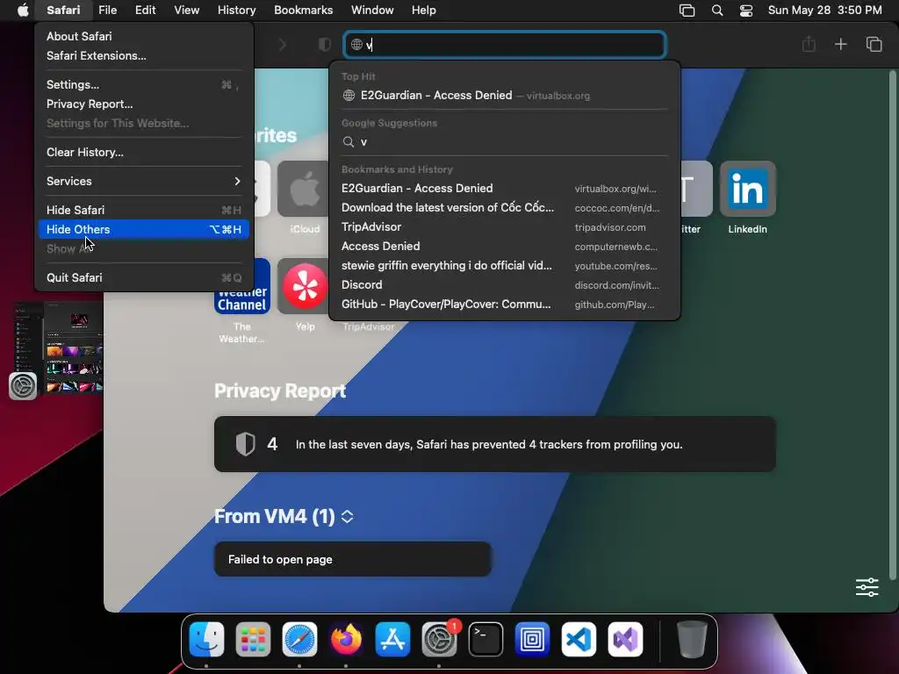Open System Settings from the Dock
Image resolution: width=899 pixels, height=674 pixels.
(x=439, y=639)
